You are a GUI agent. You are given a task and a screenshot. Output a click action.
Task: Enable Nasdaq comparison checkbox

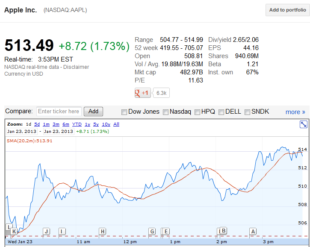165,112
